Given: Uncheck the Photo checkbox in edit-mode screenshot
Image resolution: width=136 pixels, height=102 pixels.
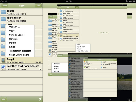Looking at the screenshot, I should click(x=58, y=25).
